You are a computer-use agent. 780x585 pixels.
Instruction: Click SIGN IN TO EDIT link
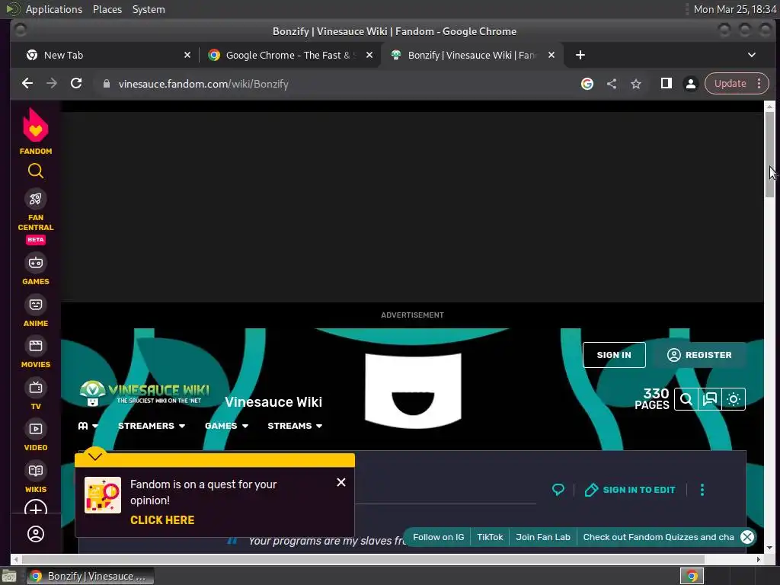coord(630,490)
